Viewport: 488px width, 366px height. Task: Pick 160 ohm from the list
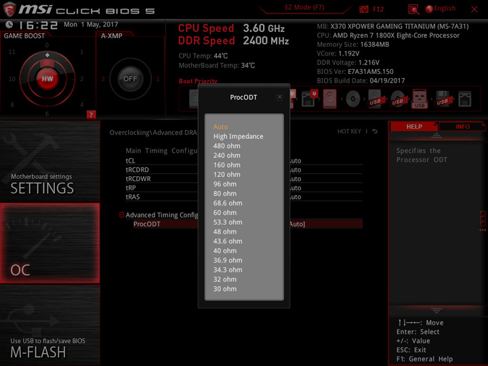click(x=226, y=165)
